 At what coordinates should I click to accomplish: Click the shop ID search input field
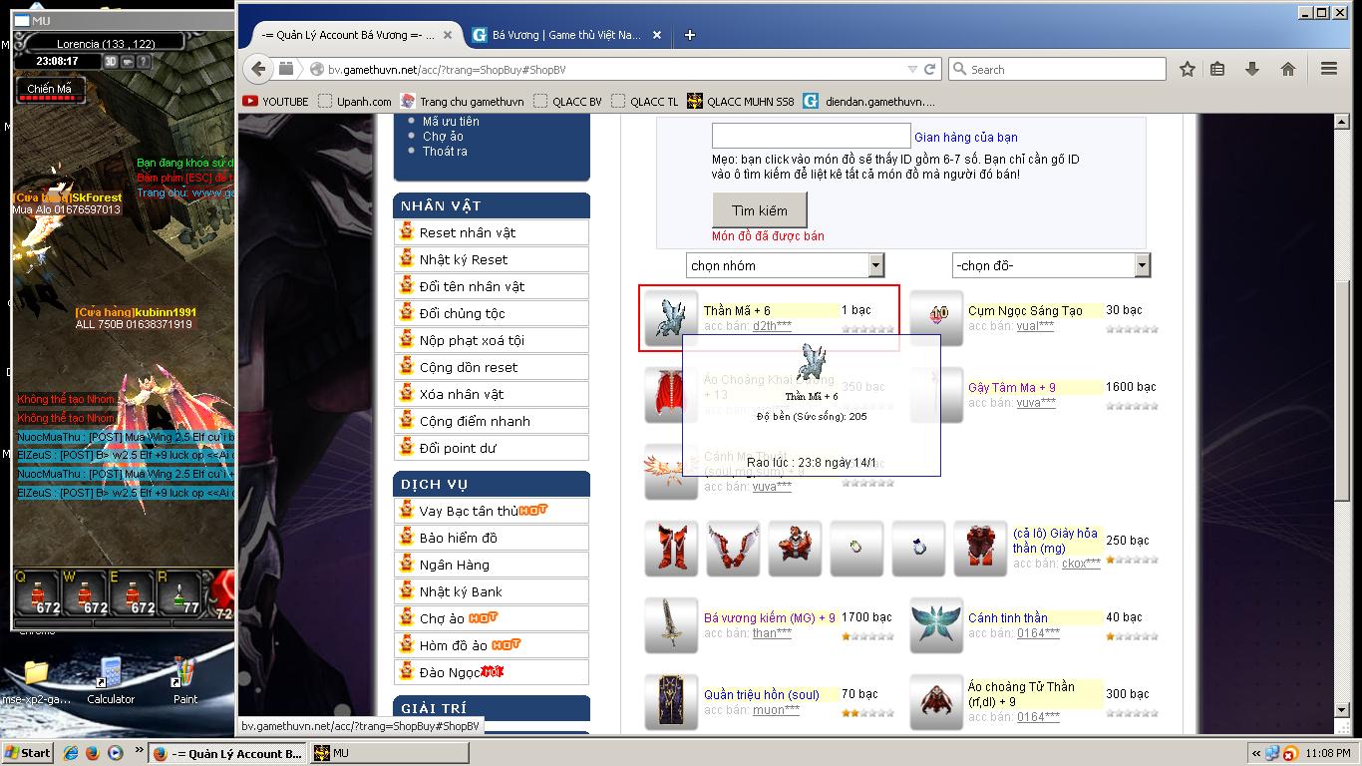tap(811, 137)
